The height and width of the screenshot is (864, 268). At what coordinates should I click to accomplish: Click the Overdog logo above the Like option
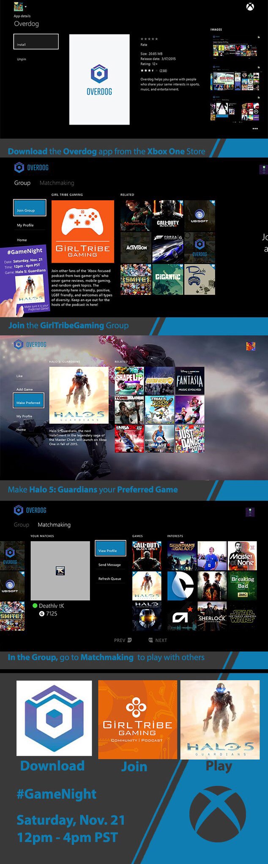pos(30,344)
